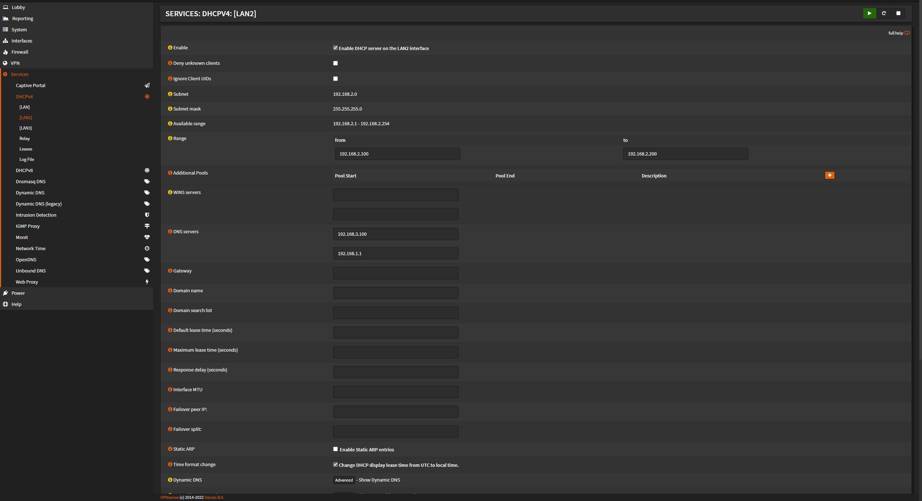Enable Static ARP entries checkbox
Viewport: 922px width, 501px height.
pyautogui.click(x=335, y=449)
